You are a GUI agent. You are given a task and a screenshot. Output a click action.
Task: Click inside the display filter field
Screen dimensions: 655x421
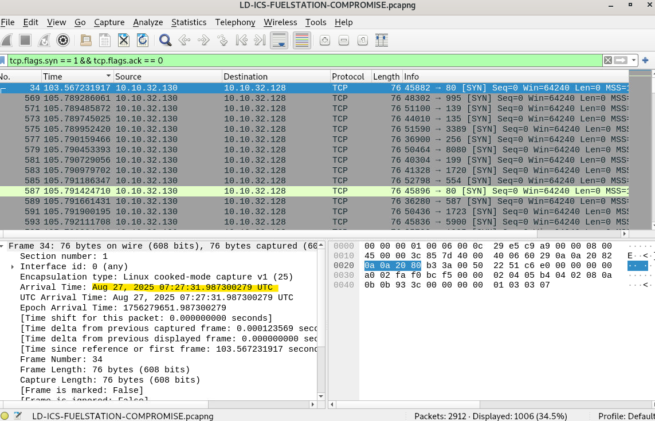point(287,60)
